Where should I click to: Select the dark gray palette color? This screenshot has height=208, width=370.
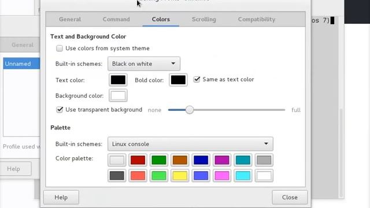coord(117,176)
